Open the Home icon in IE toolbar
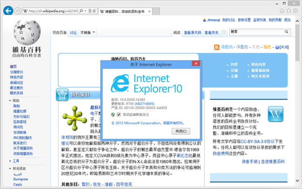 coord(282,11)
